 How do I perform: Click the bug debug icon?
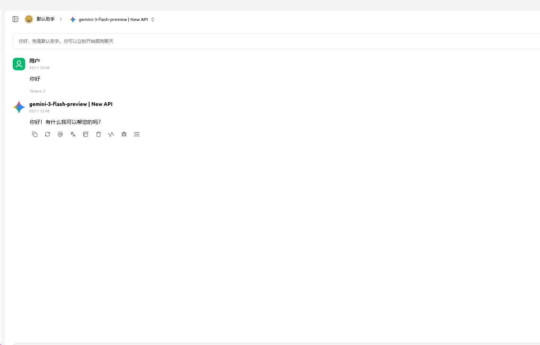[124, 134]
